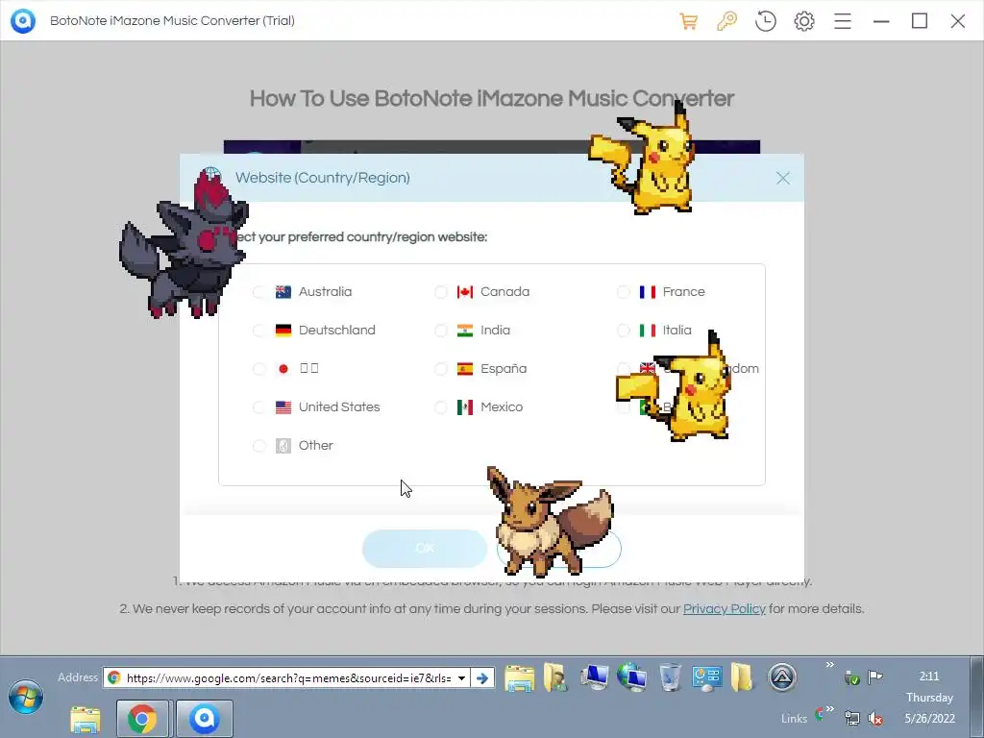Image resolution: width=984 pixels, height=738 pixels.
Task: Open the plain yellow folder quick launch icon
Action: (x=742, y=677)
